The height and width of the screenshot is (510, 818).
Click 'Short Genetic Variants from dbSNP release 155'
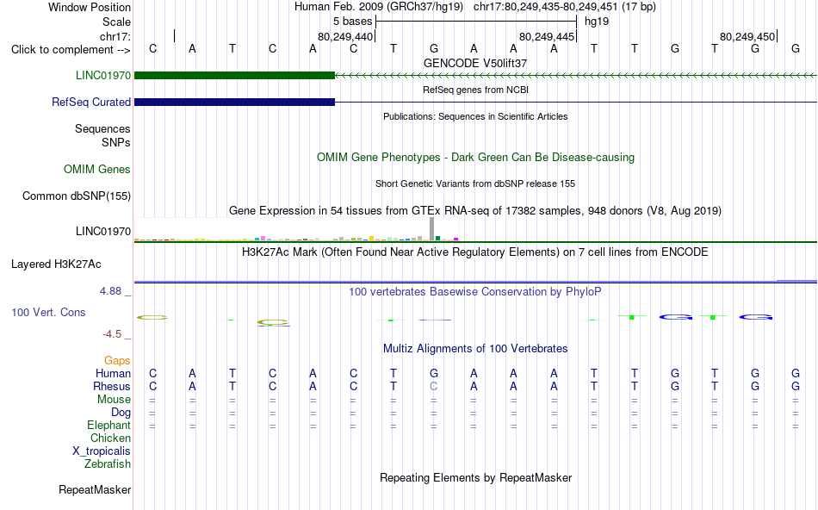[475, 183]
